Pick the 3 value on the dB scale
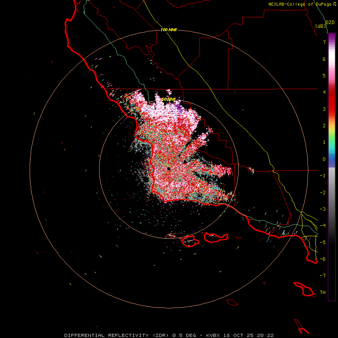Screen dimensions: 338x338 [324, 109]
